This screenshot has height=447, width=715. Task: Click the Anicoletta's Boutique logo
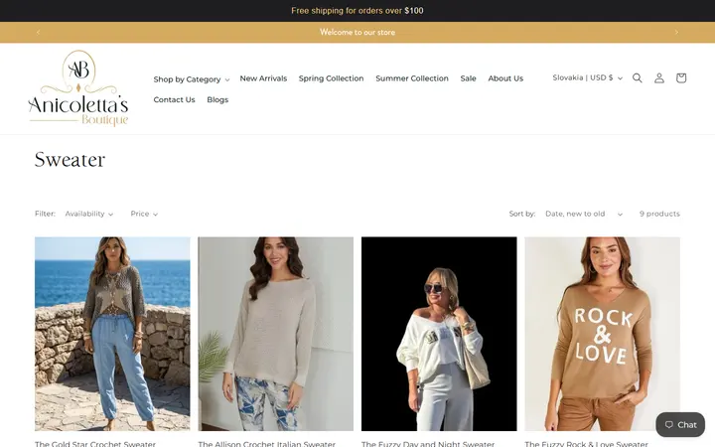click(x=78, y=88)
